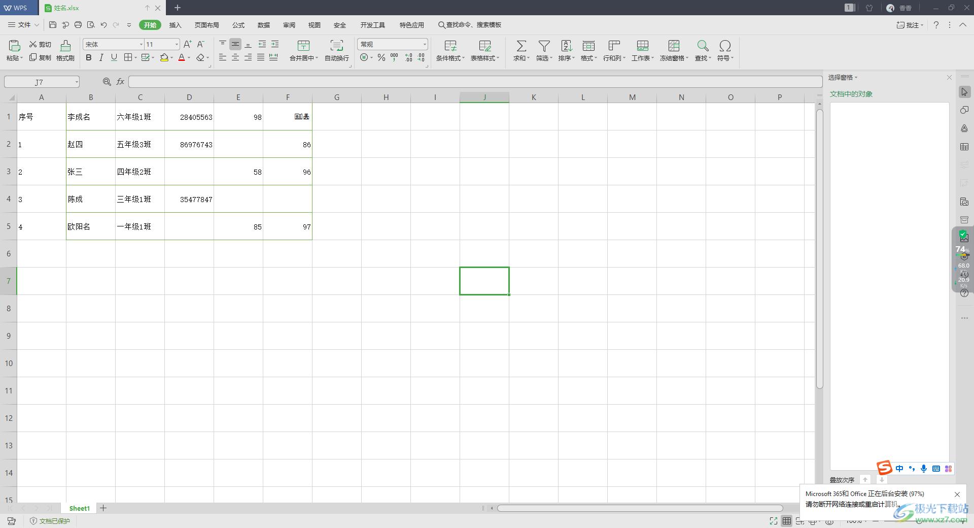This screenshot has height=528, width=974.
Task: Open Print Preview from quick toolbar
Action: coord(91,25)
